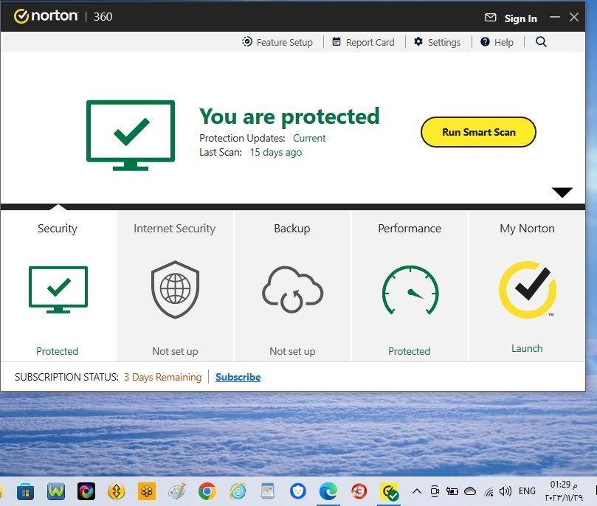The width and height of the screenshot is (597, 506).
Task: Click the Norton logo in the title bar
Action: (46, 16)
